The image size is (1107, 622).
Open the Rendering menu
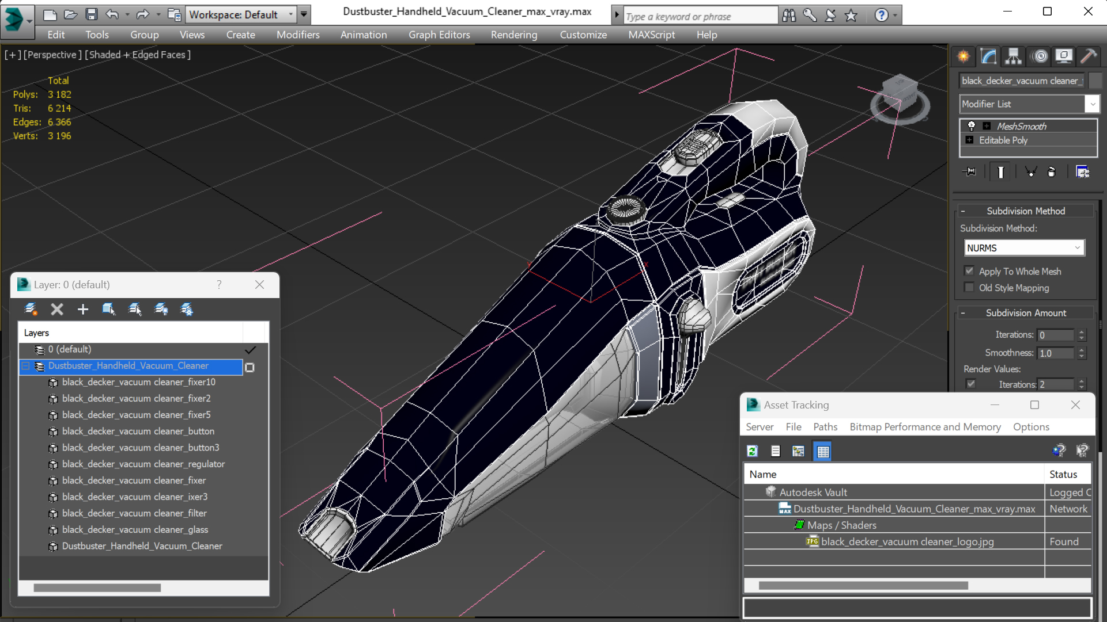point(514,35)
